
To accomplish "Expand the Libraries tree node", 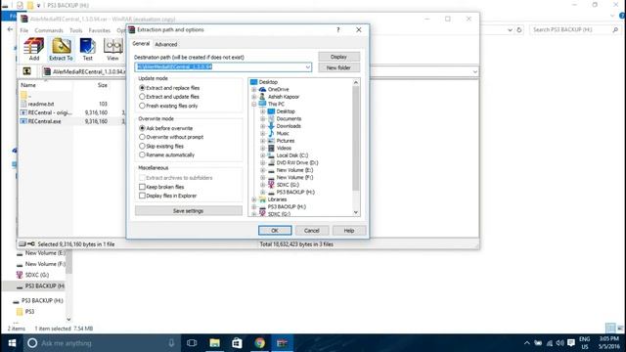I will 254,199.
